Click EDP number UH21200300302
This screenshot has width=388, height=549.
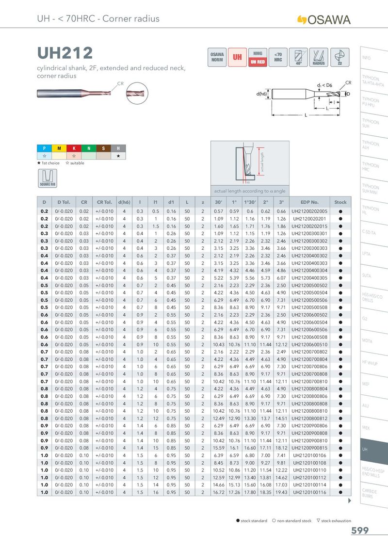(x=309, y=241)
